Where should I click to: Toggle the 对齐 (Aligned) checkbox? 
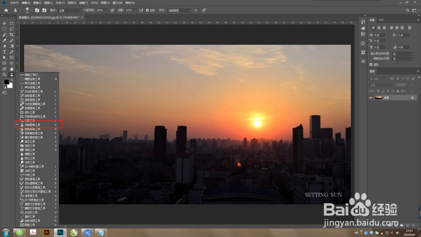pyautogui.click(x=147, y=10)
